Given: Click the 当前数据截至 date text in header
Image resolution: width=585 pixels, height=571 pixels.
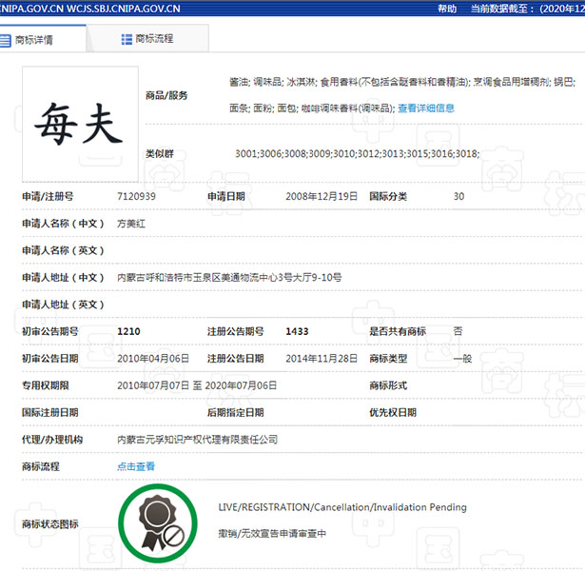Looking at the screenshot, I should point(528,9).
